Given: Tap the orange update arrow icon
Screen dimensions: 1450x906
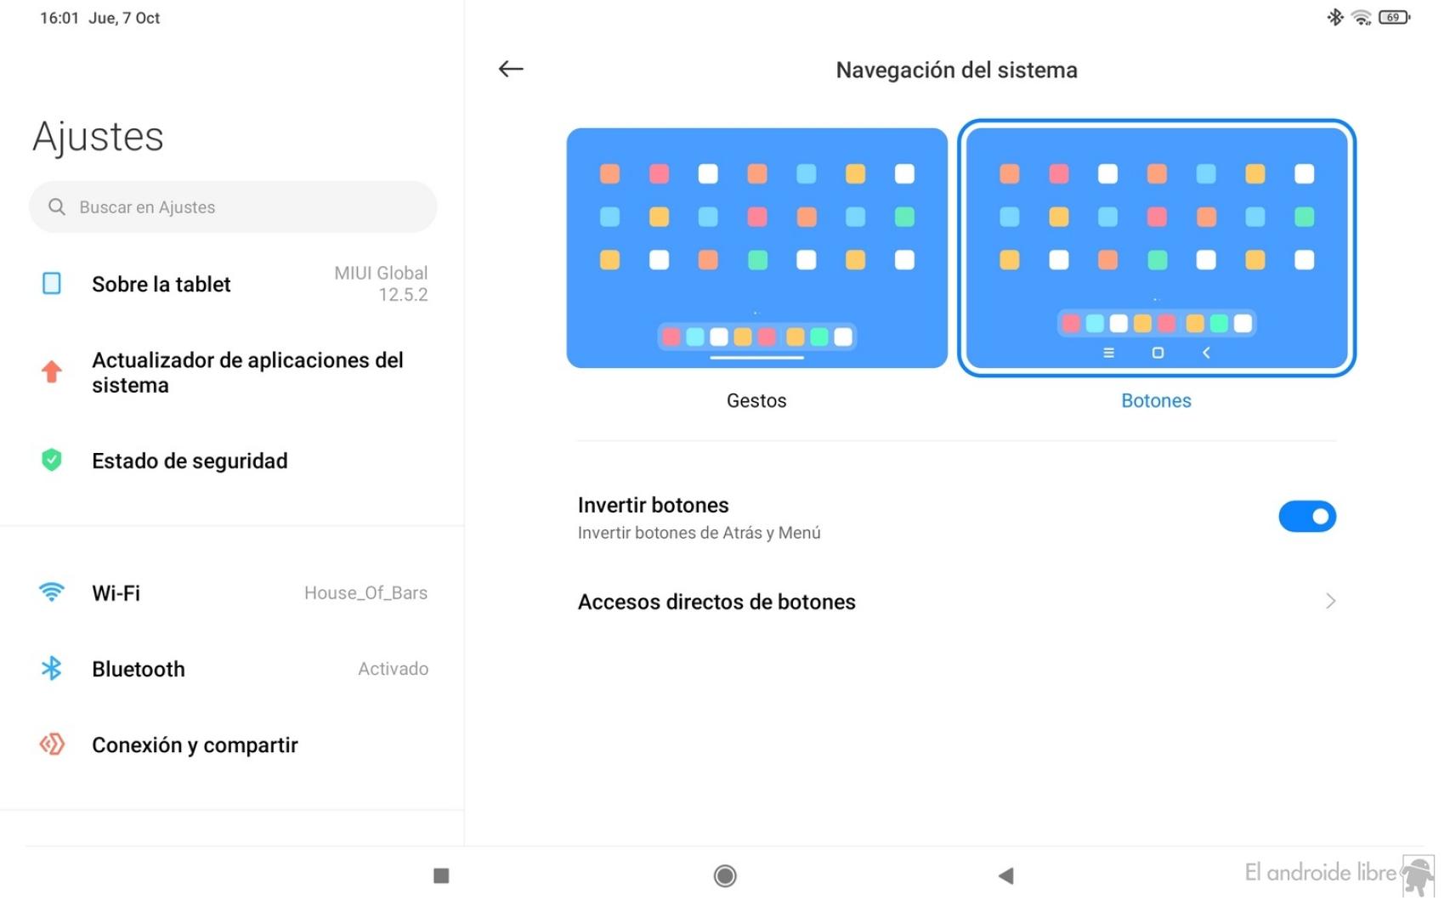Looking at the screenshot, I should 52,371.
